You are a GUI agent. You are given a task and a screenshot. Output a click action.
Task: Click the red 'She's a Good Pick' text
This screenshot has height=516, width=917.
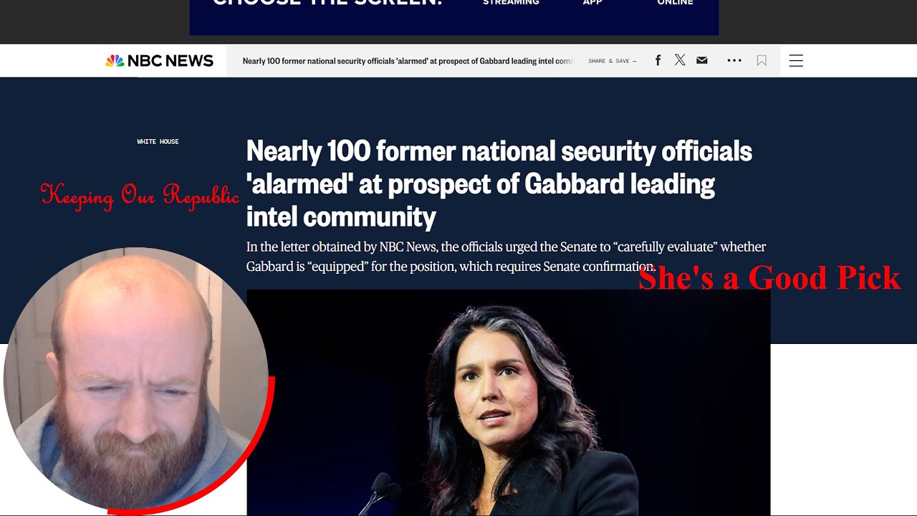(769, 278)
